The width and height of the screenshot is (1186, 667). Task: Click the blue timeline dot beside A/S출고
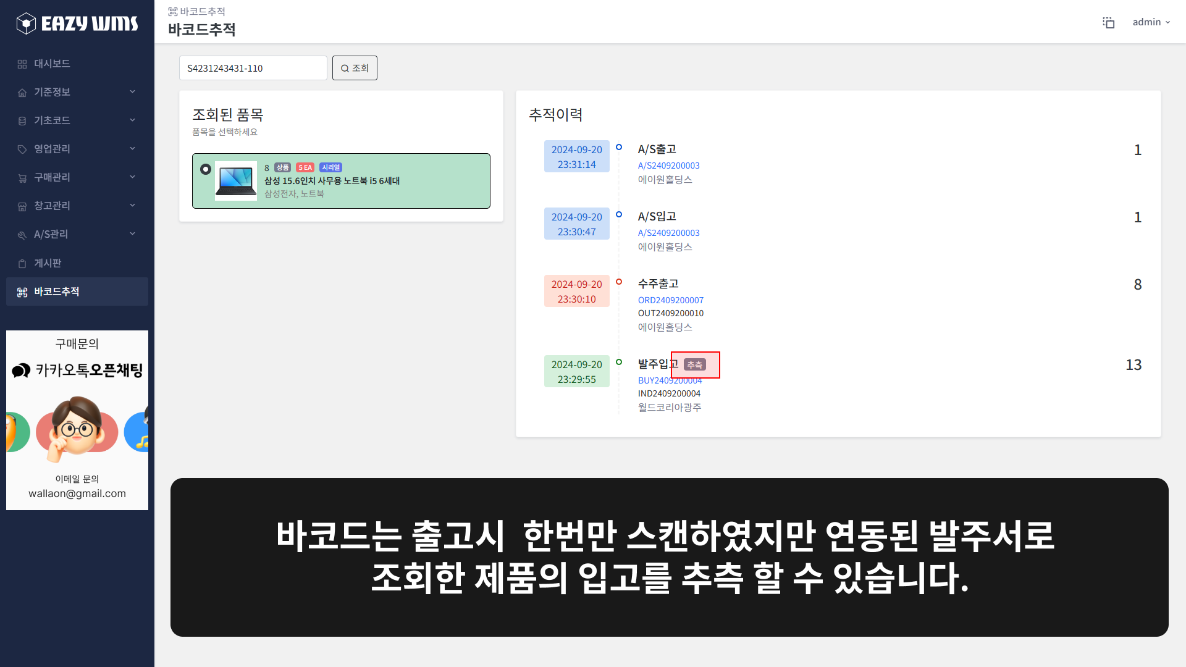point(619,146)
